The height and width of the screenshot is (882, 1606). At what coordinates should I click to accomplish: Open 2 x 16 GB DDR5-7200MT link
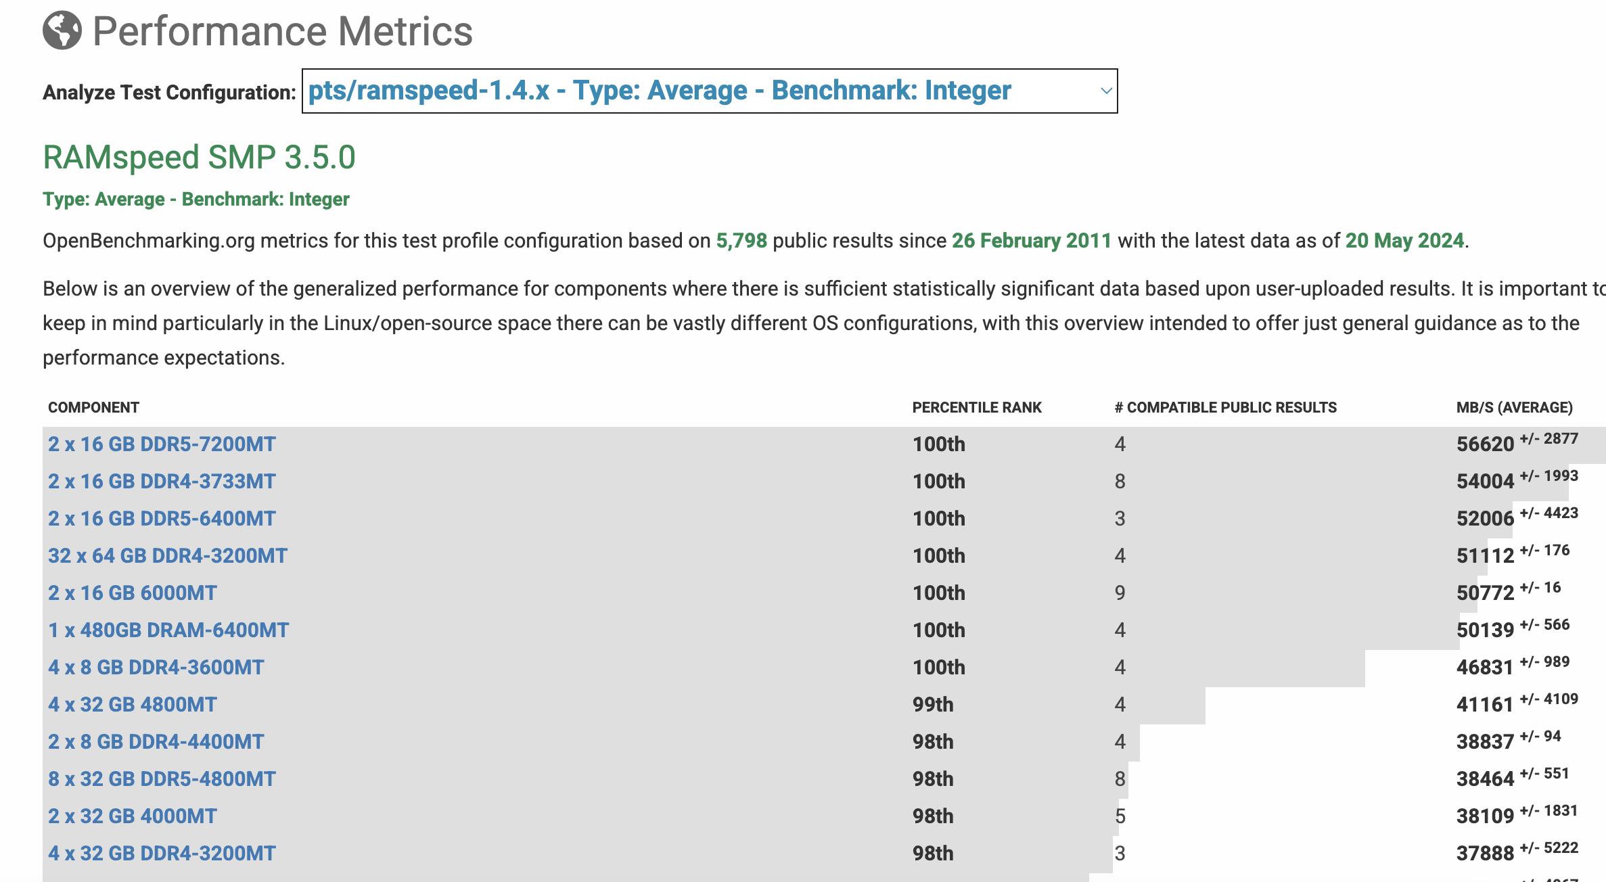tap(162, 444)
